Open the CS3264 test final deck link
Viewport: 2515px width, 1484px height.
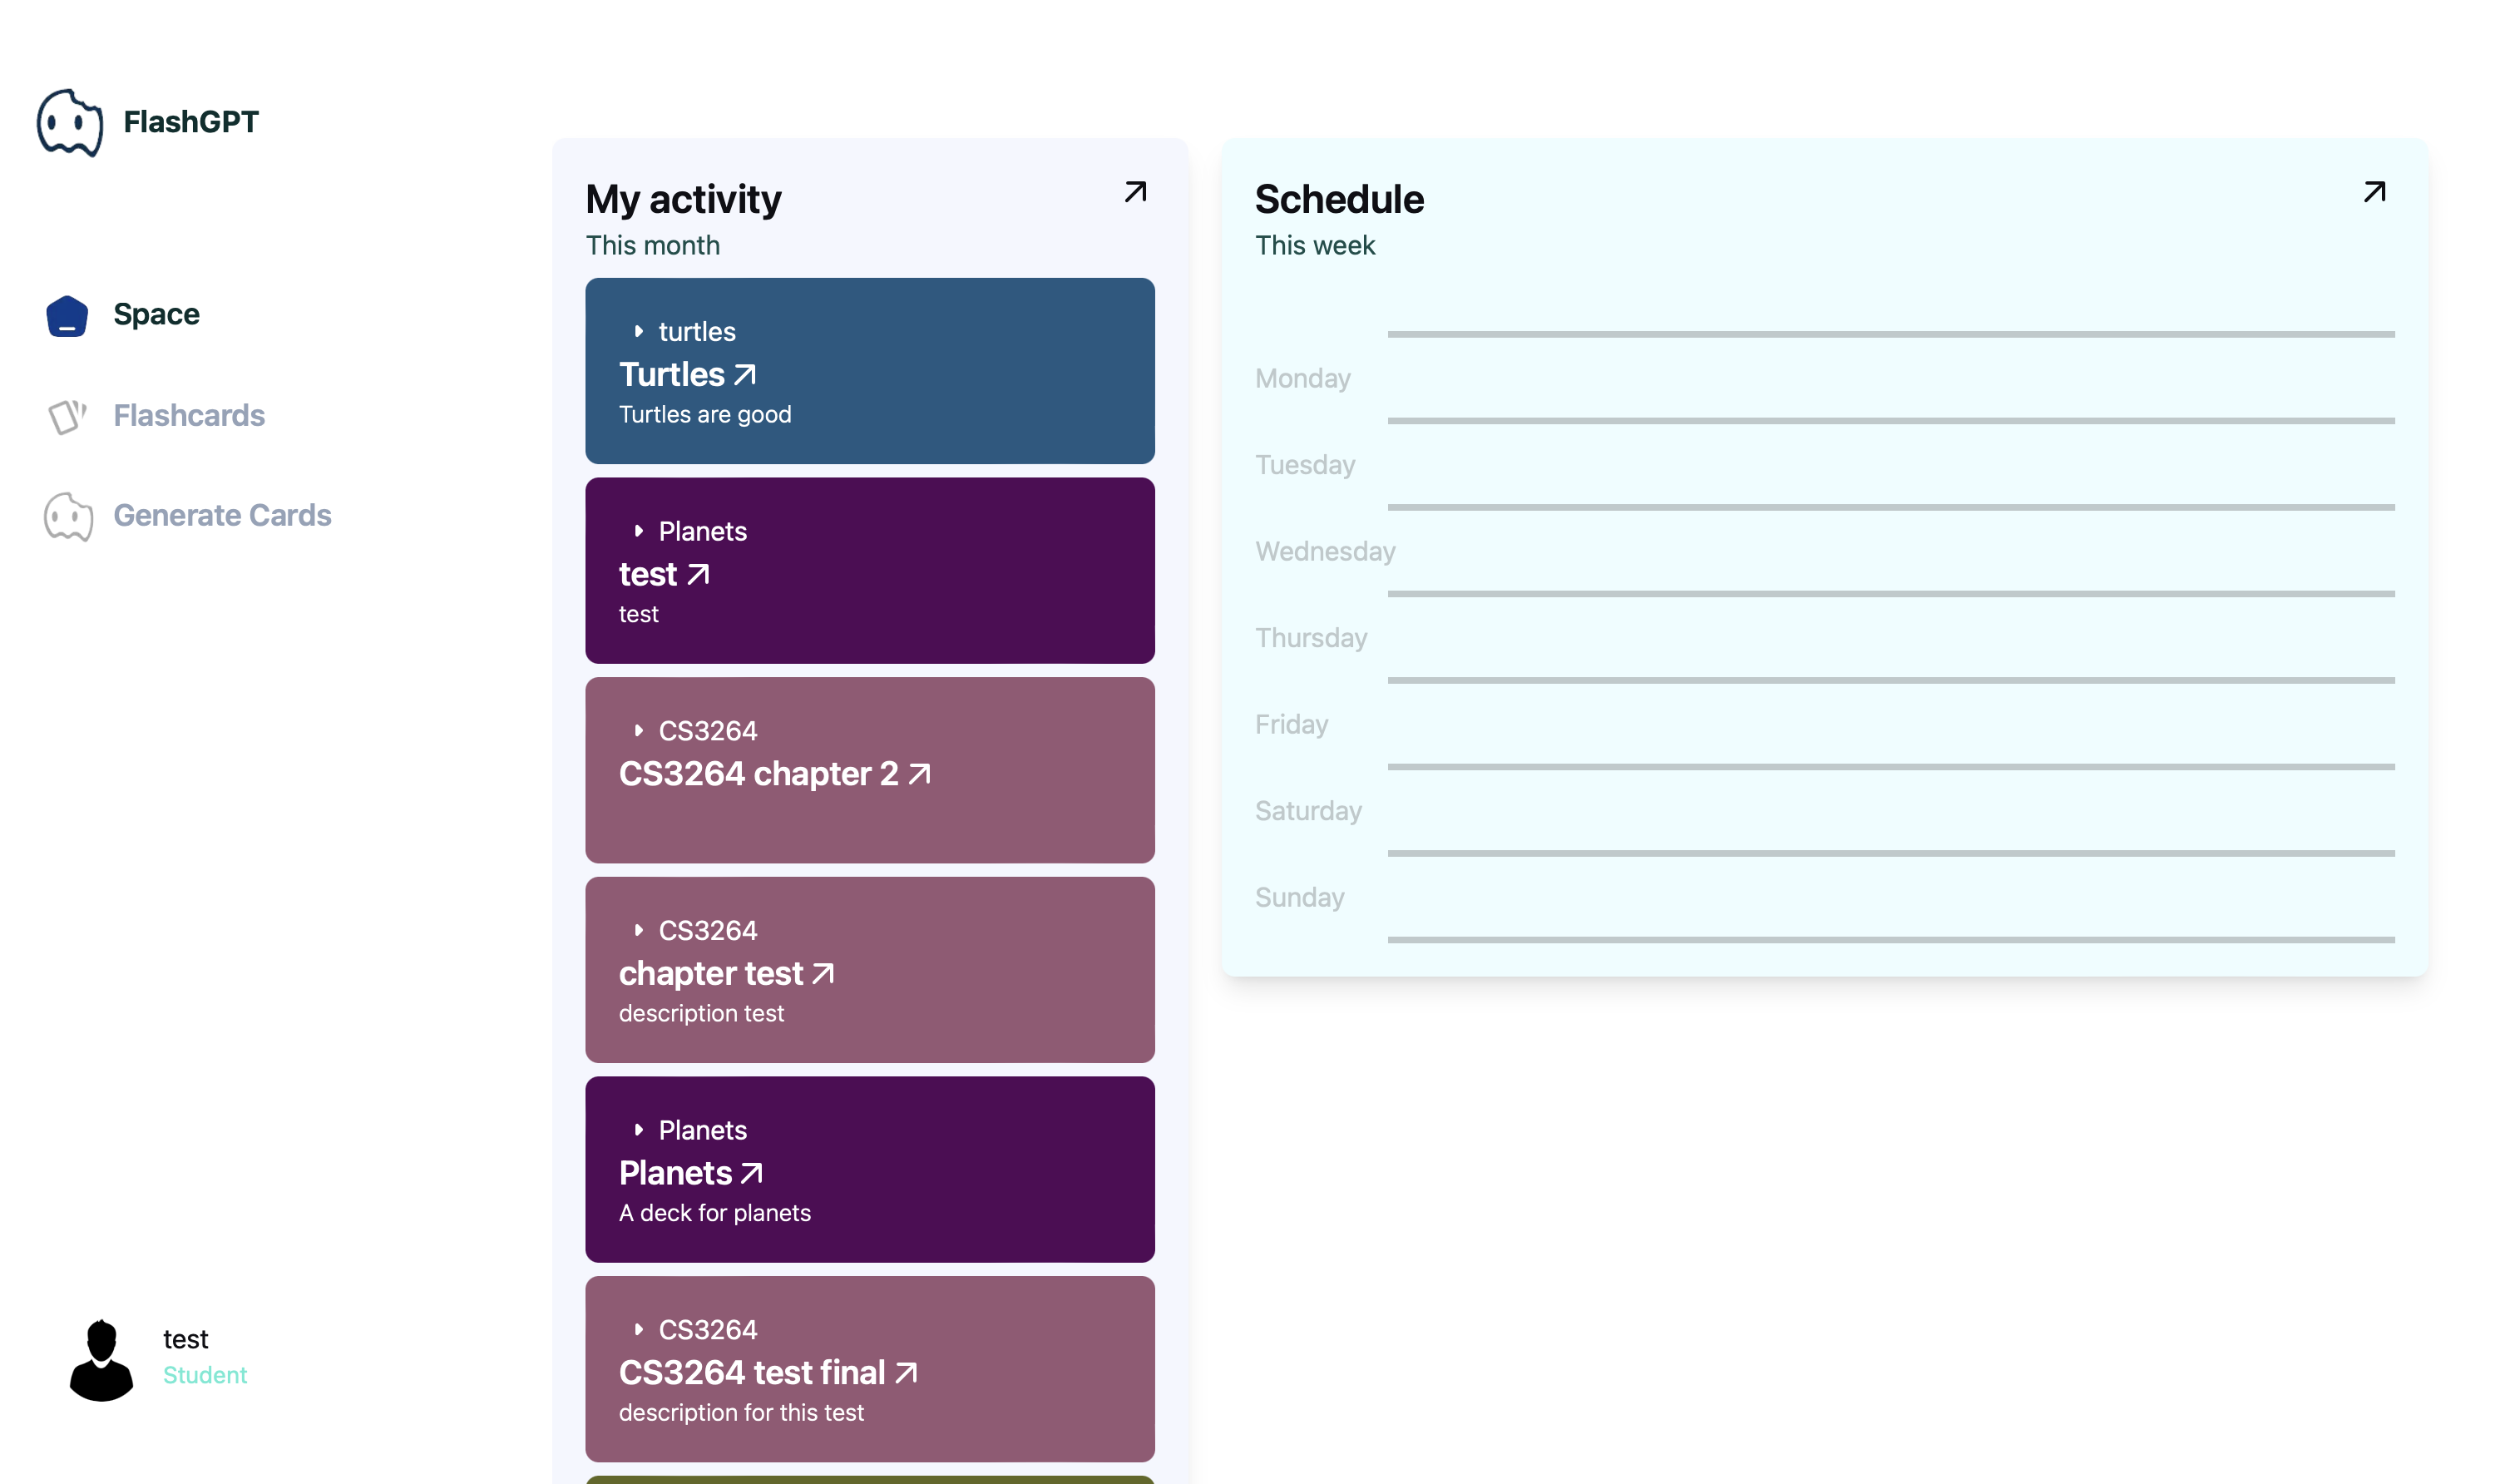tap(752, 1373)
